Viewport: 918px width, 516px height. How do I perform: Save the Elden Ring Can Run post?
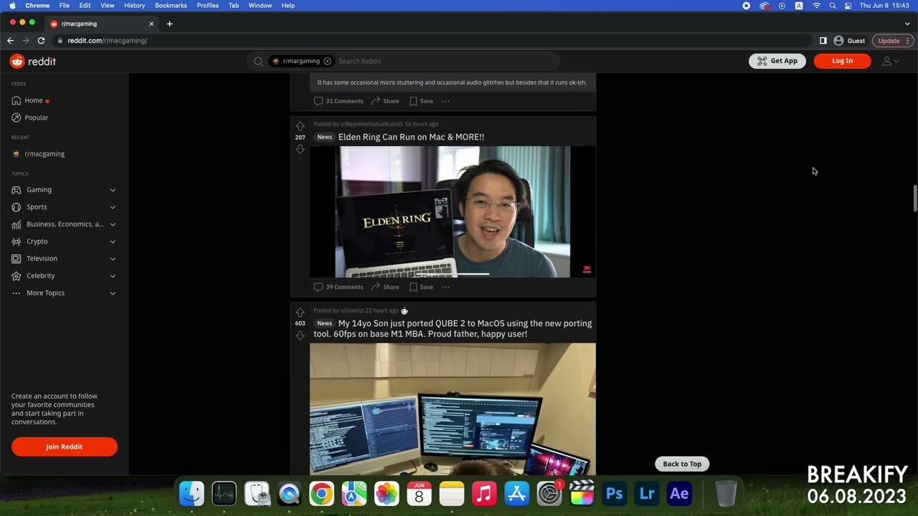click(x=421, y=287)
